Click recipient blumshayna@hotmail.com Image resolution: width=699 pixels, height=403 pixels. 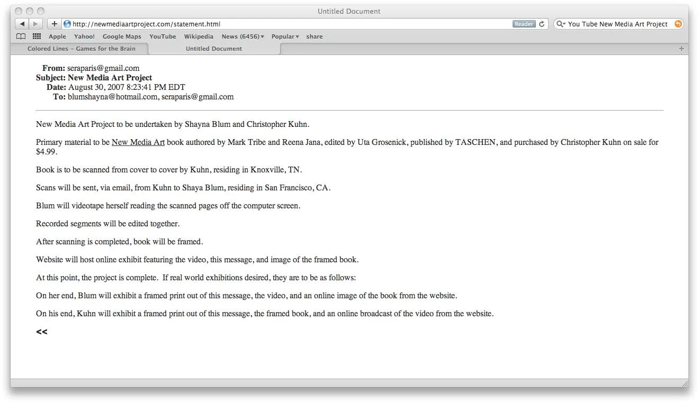point(112,97)
